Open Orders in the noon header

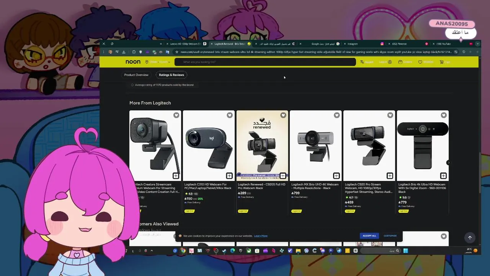tap(405, 62)
